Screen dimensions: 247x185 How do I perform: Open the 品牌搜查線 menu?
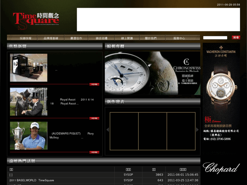(51, 38)
